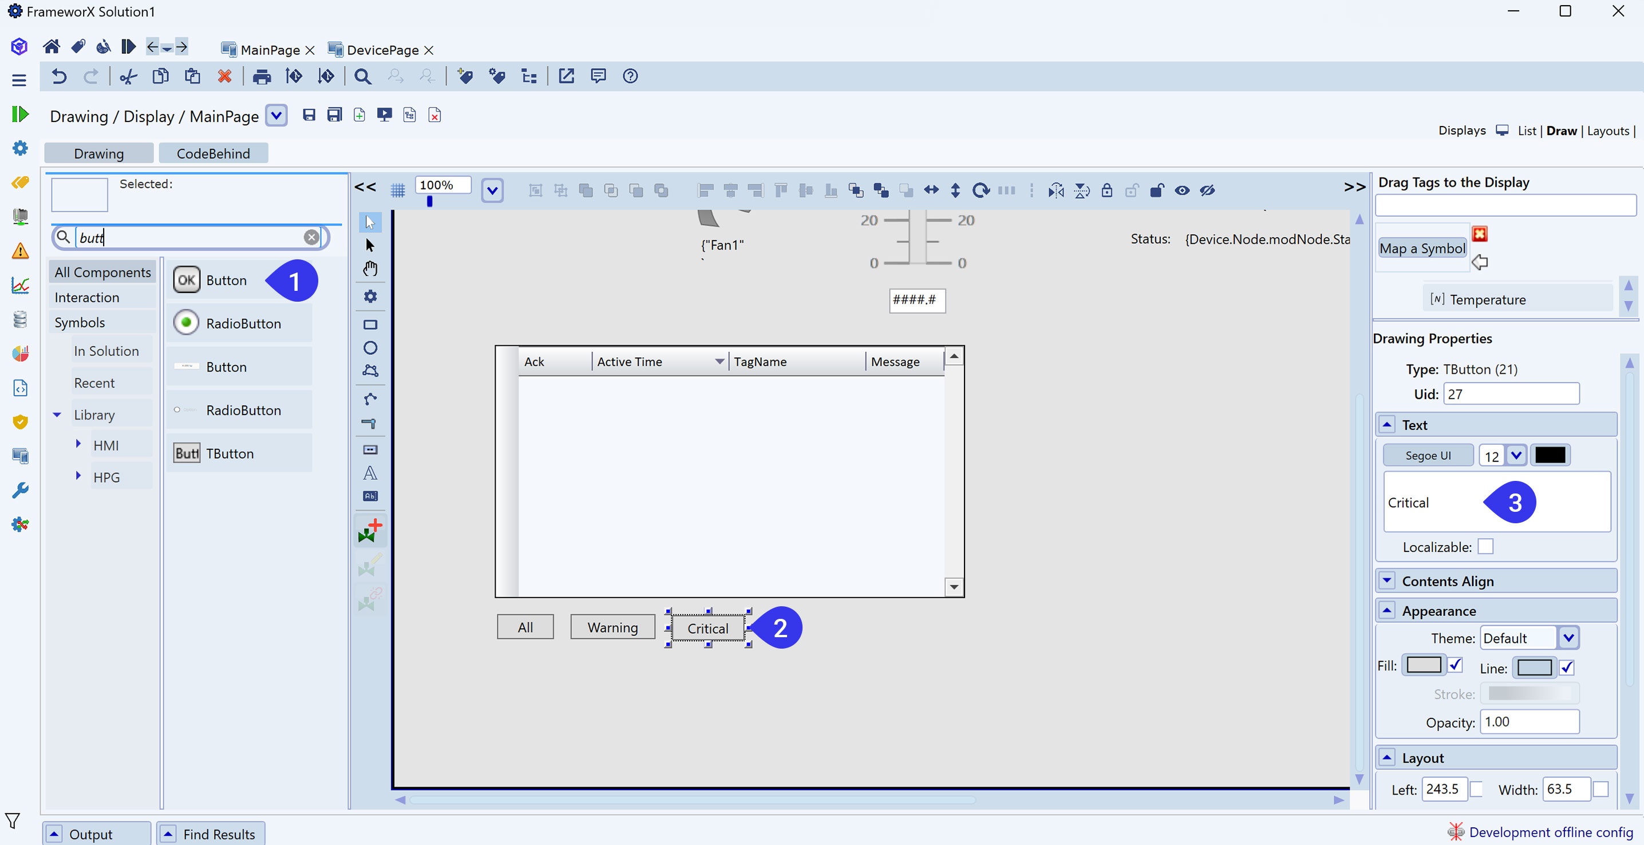Open the font size dropdown
The image size is (1644, 845).
[1516, 456]
